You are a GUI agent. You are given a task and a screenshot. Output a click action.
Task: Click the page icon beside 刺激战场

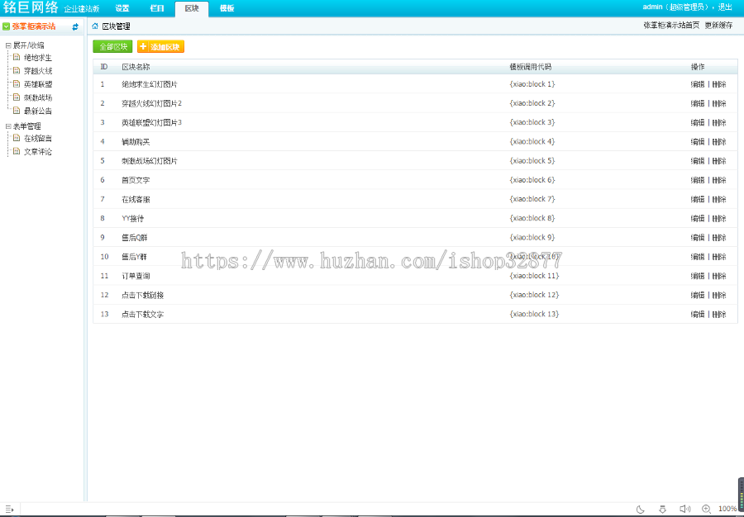17,97
